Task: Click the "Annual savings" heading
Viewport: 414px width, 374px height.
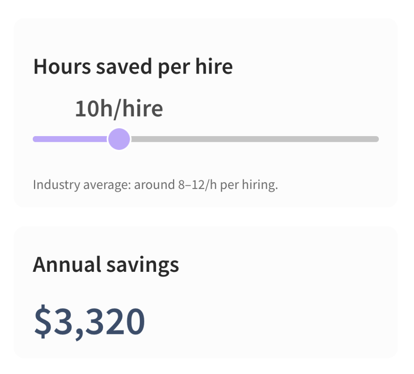Action: (x=106, y=265)
